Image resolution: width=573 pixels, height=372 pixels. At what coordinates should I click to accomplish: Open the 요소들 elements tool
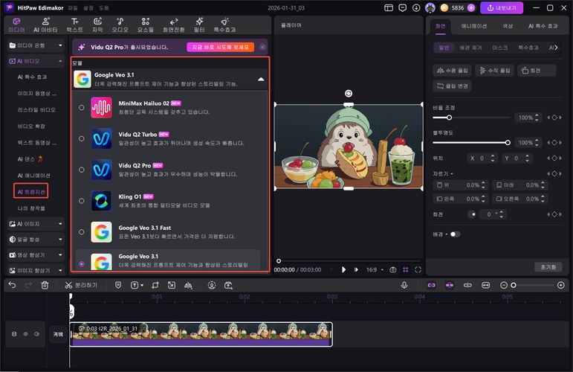click(146, 25)
